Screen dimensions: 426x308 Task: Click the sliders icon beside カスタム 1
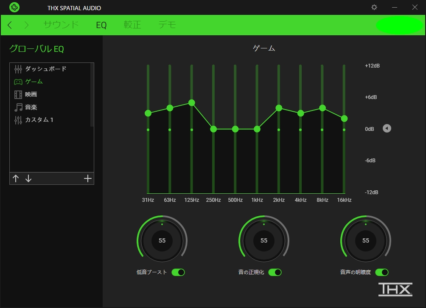point(18,120)
